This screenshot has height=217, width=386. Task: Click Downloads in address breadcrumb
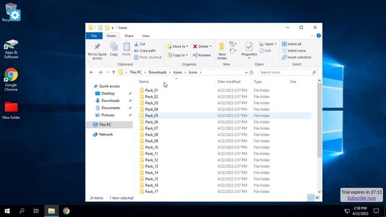tap(157, 72)
